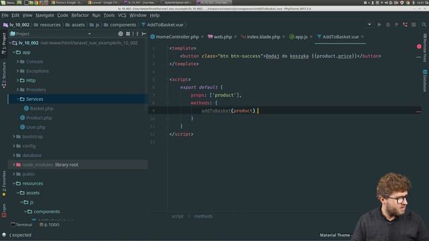Open the Edit menu

[15, 15]
